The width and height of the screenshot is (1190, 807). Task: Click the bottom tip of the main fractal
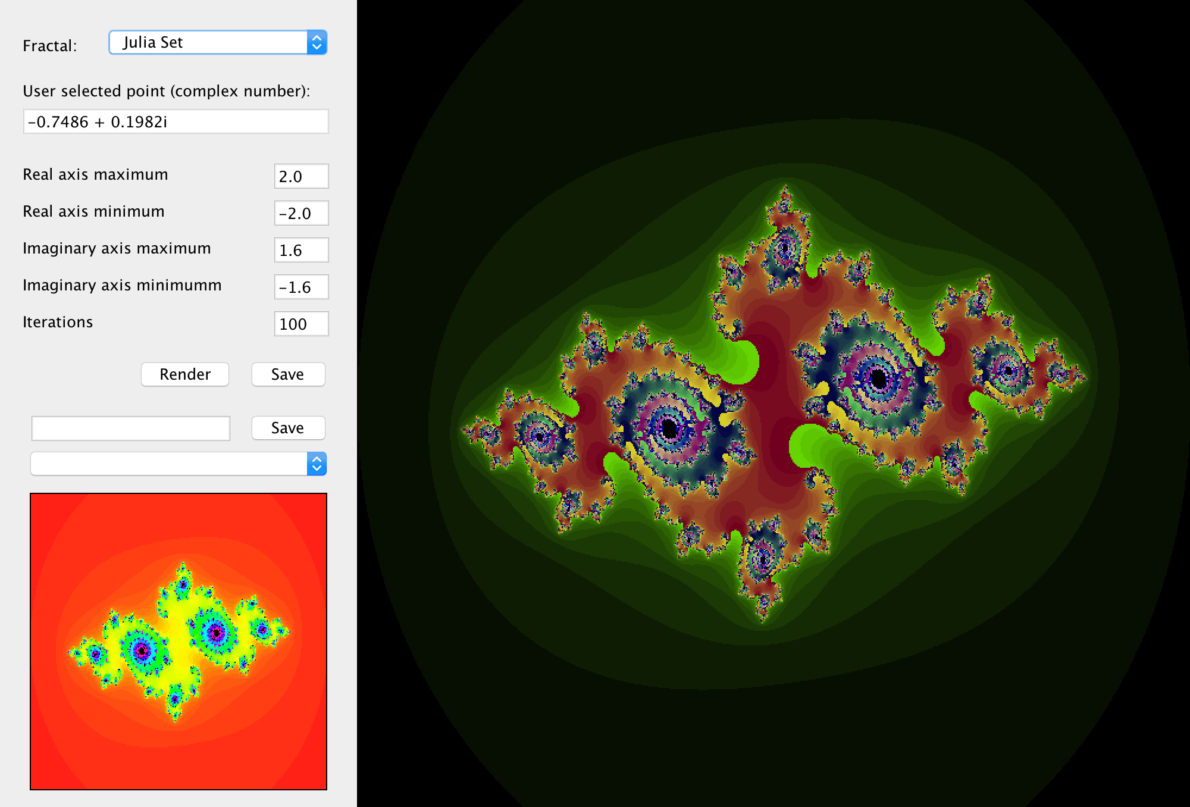[763, 619]
